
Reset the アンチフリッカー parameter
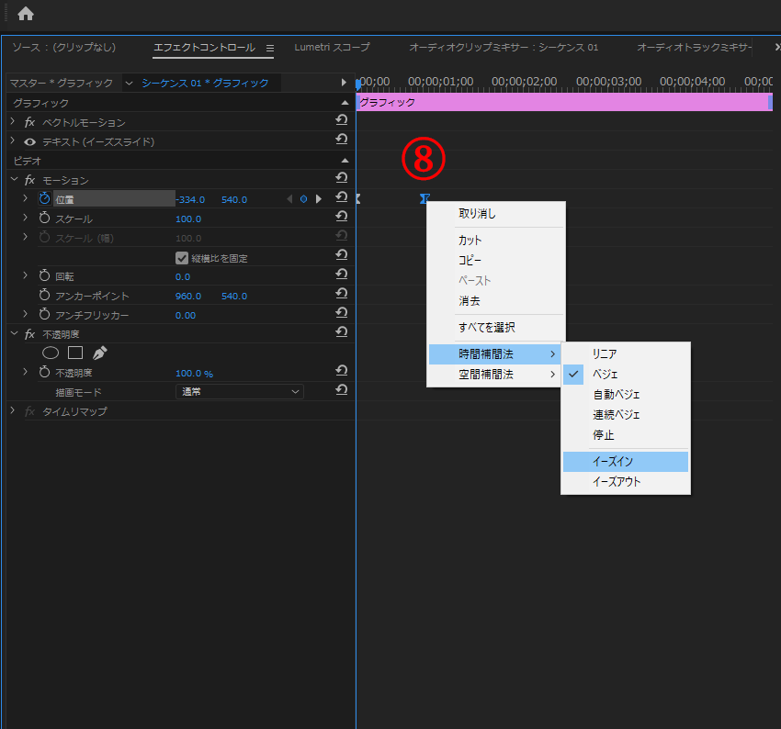point(341,313)
